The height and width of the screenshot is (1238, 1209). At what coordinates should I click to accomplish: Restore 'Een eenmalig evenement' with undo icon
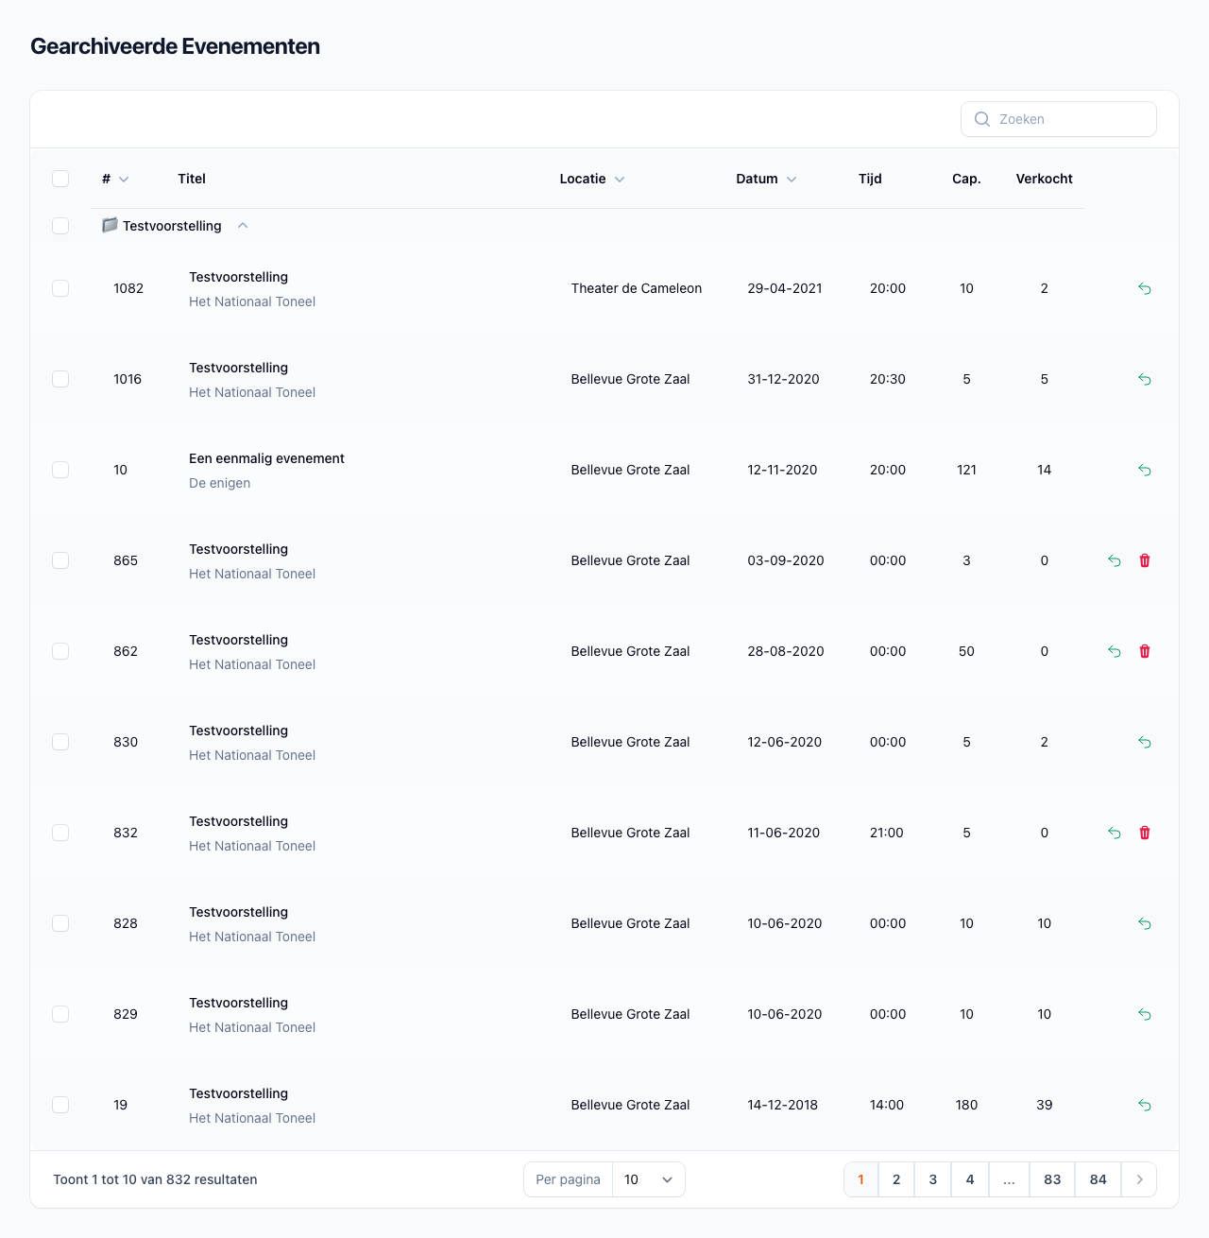[1144, 470]
